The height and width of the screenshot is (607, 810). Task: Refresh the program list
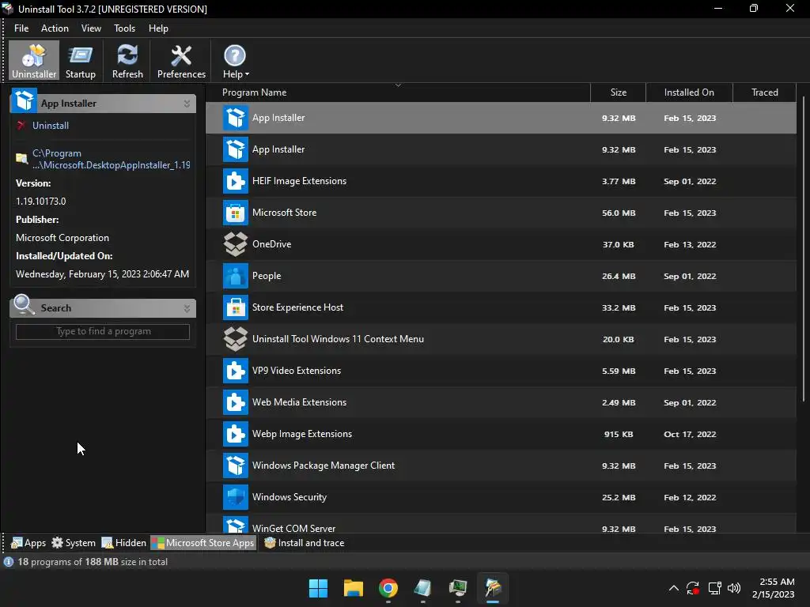[x=127, y=61]
